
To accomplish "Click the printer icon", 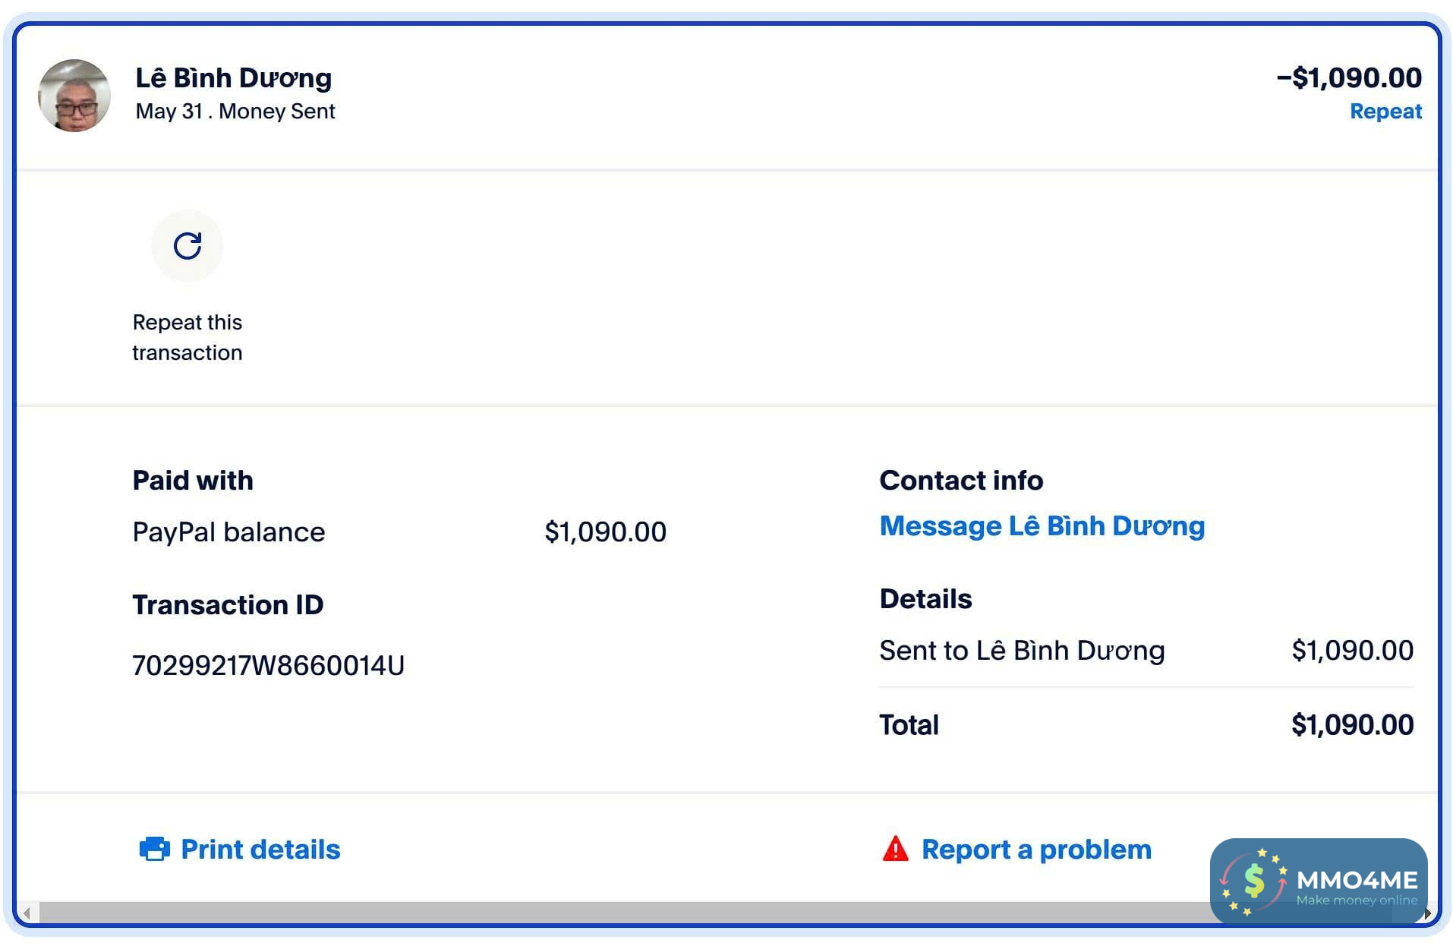I will [154, 849].
